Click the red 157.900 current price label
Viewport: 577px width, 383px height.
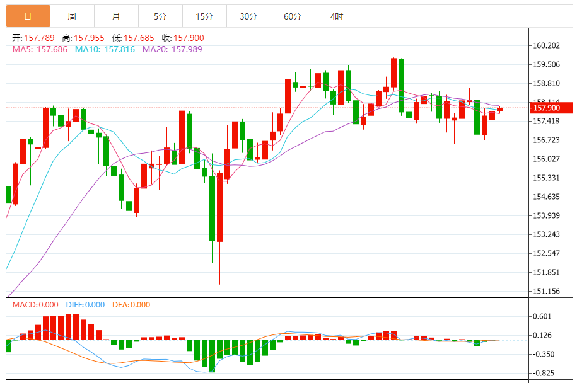(551, 108)
